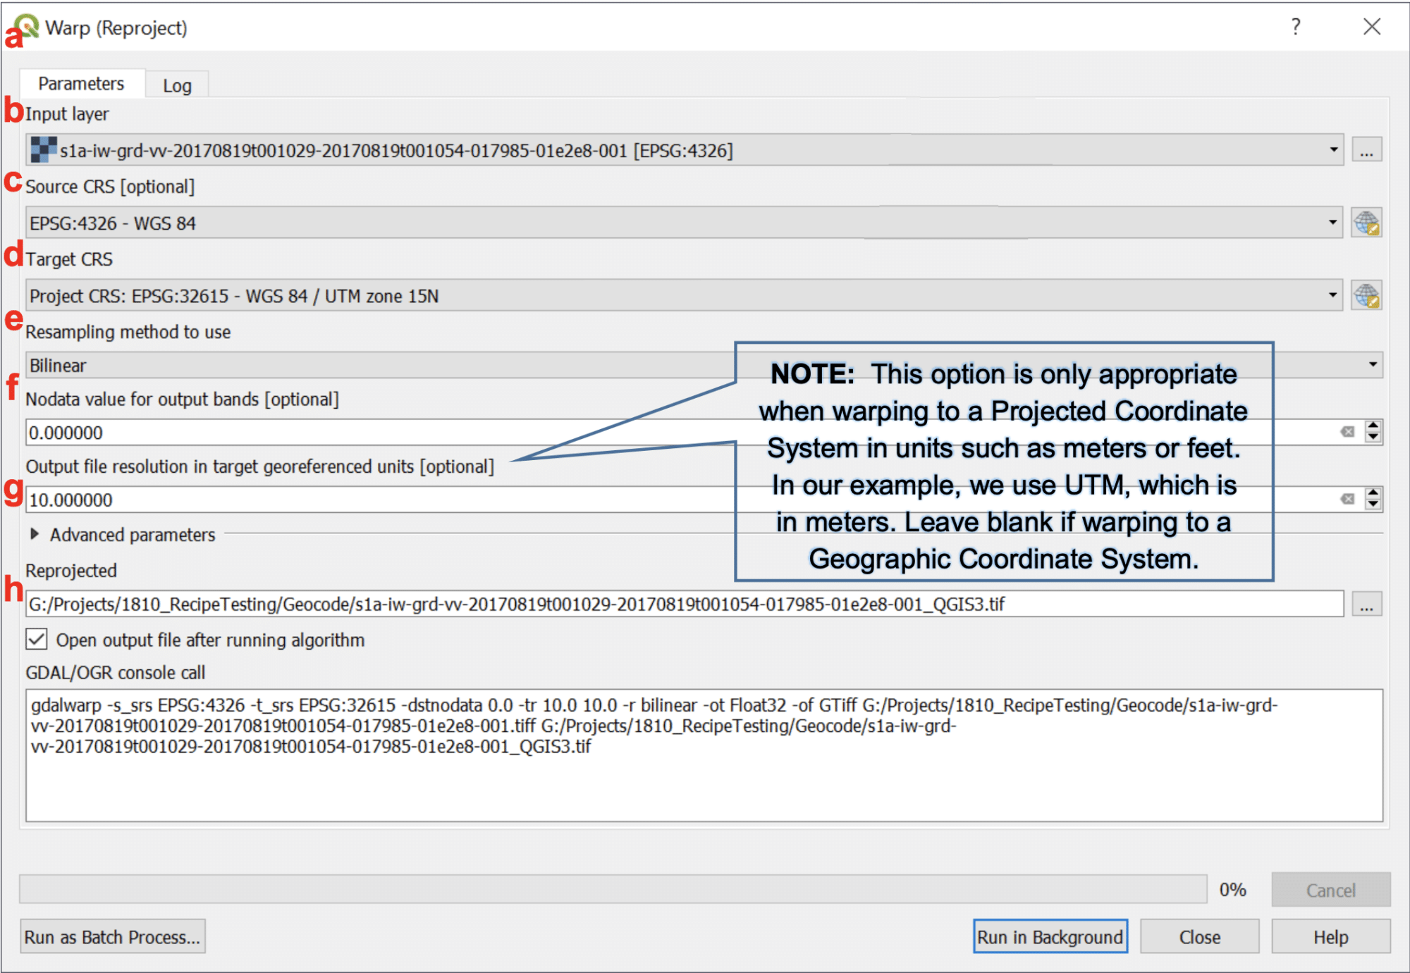1410x973 pixels.
Task: Increase the Nodata value with the up stepper arrow
Action: [x=1373, y=426]
